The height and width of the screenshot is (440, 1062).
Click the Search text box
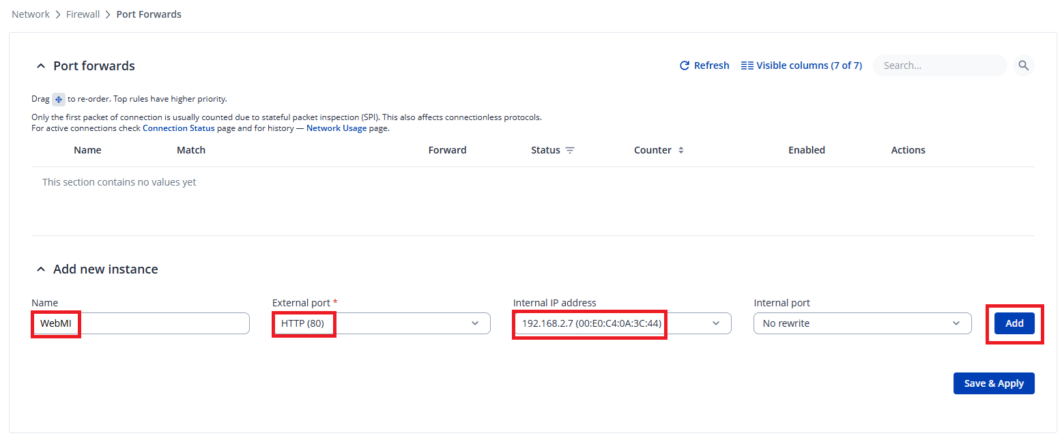point(939,65)
